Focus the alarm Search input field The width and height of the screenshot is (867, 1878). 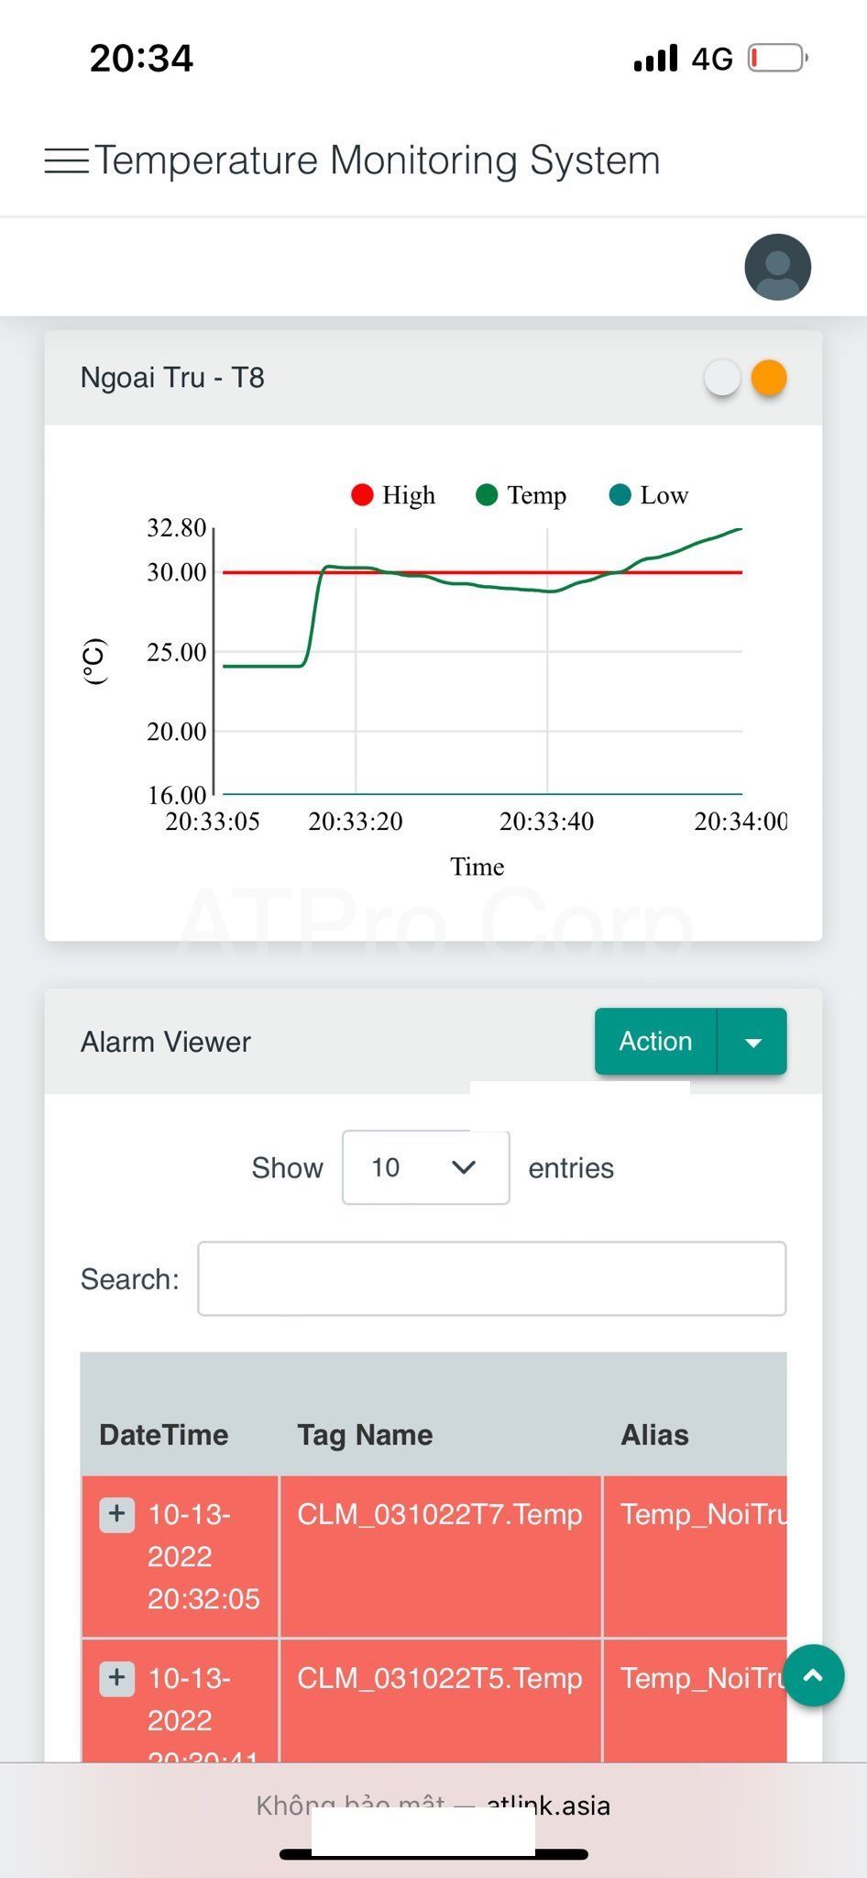click(x=491, y=1278)
